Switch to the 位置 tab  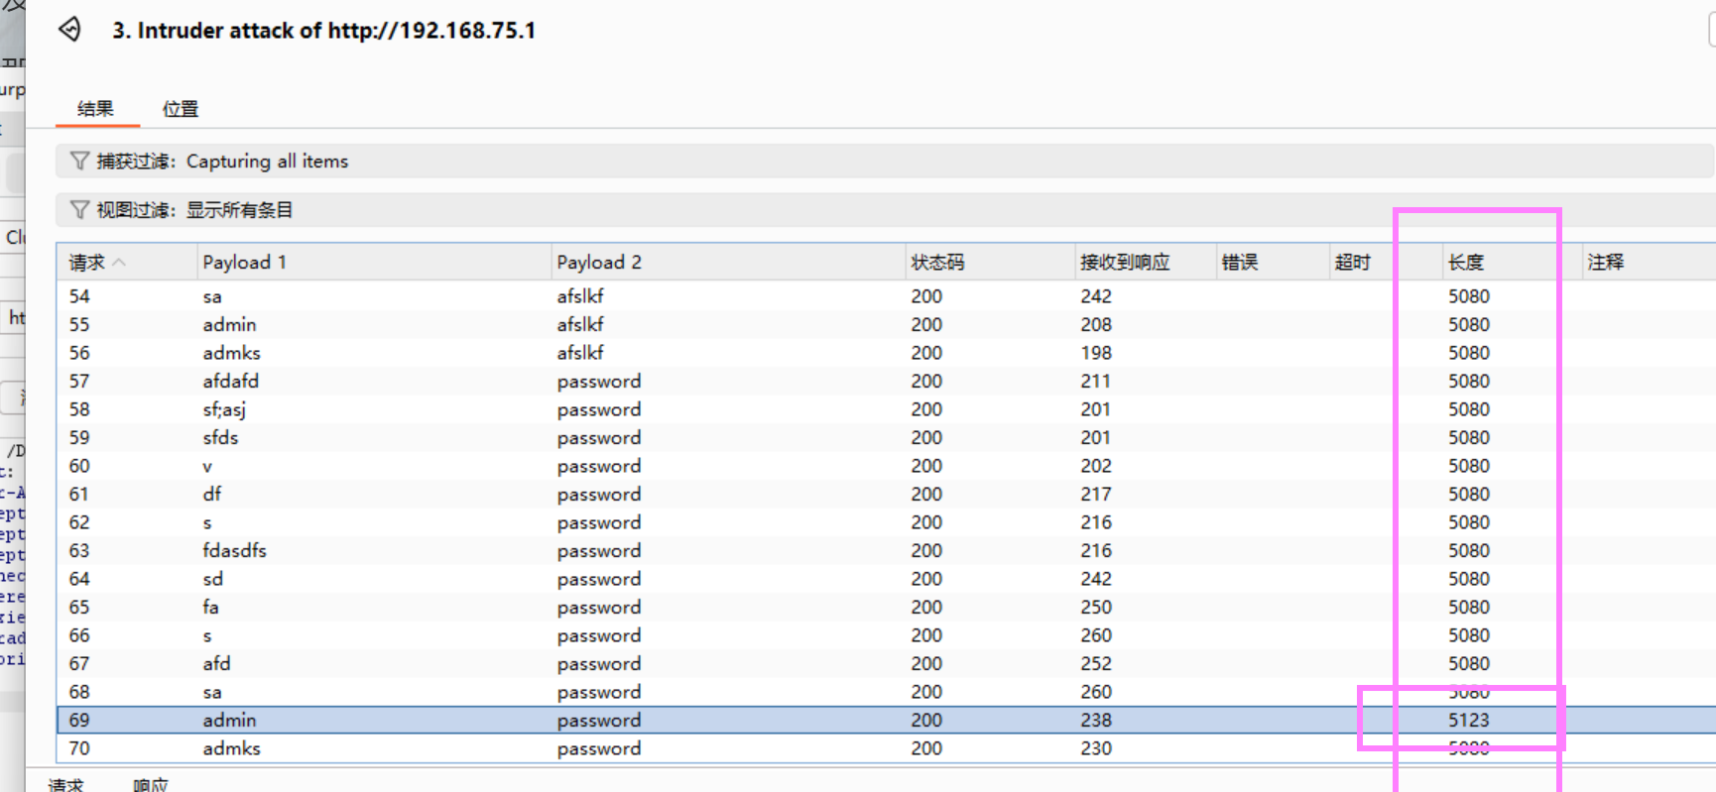pyautogui.click(x=181, y=109)
